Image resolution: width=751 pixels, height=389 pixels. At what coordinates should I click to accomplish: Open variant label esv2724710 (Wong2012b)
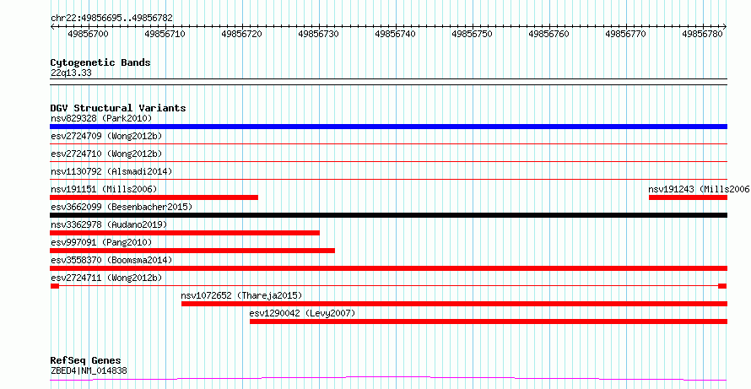[106, 154]
